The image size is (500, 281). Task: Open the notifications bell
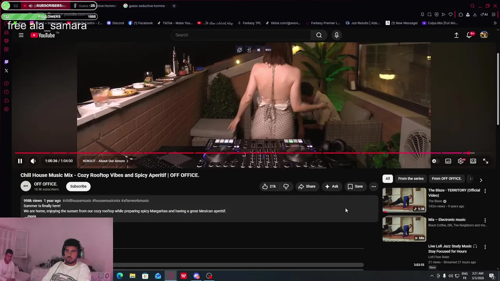(x=469, y=35)
